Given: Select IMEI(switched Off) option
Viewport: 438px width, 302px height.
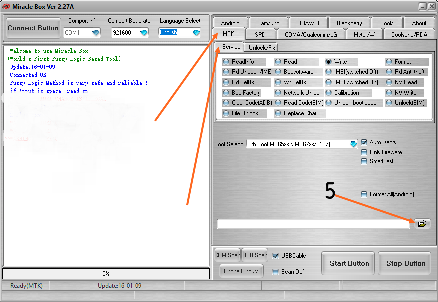Looking at the screenshot, I should pyautogui.click(x=352, y=72).
